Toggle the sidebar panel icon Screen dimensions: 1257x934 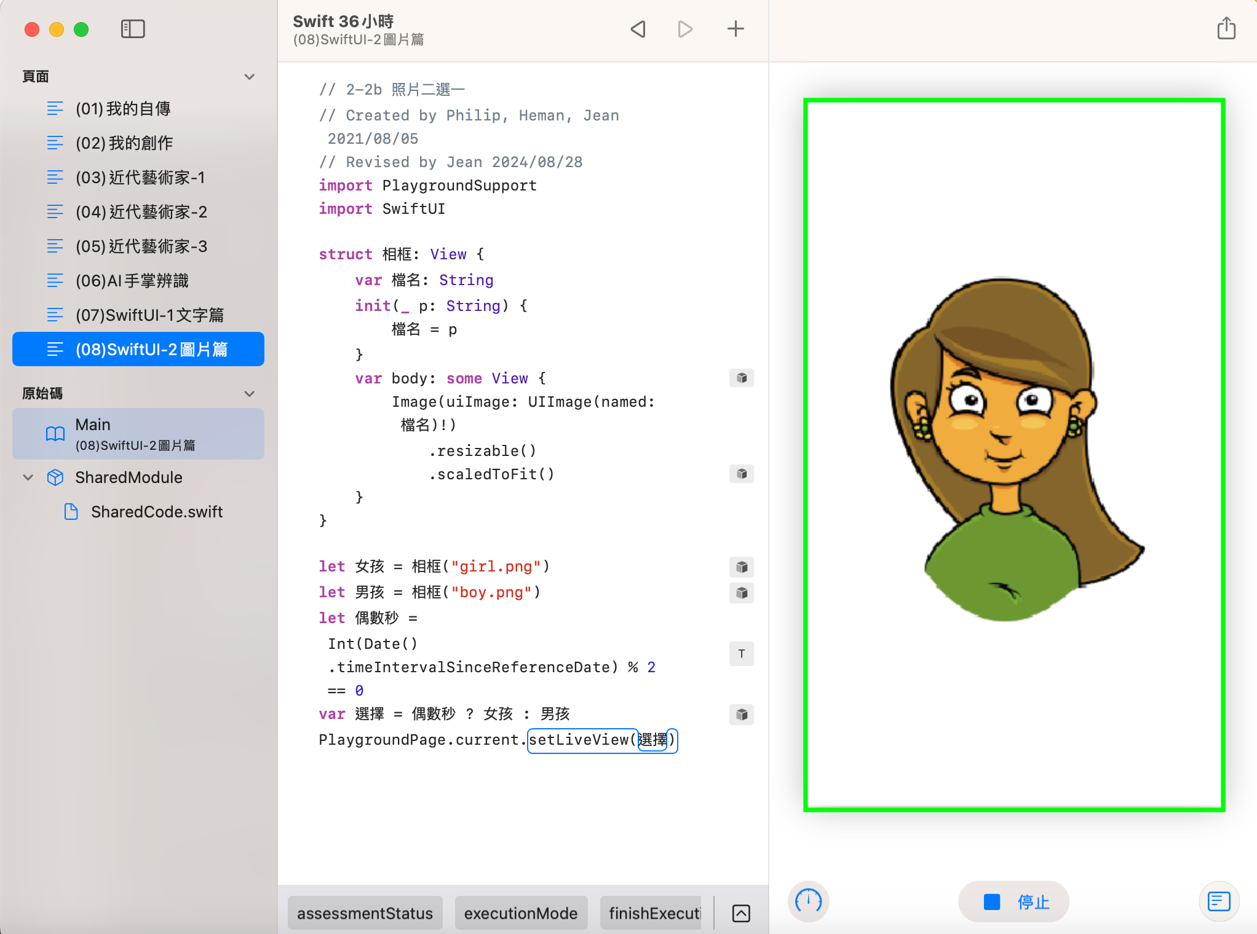pyautogui.click(x=133, y=29)
